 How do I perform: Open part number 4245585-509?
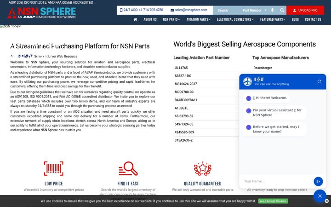point(184,132)
